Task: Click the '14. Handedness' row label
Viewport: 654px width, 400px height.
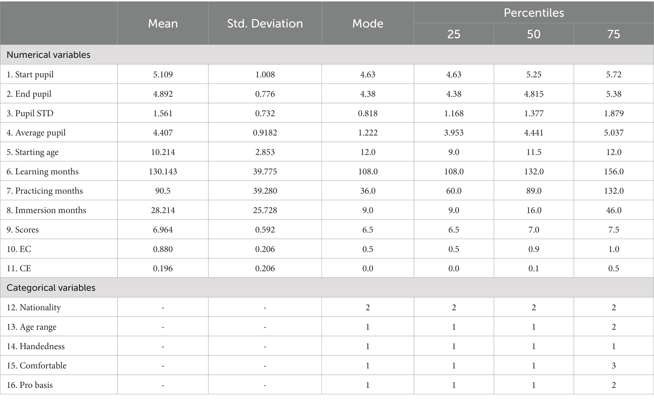Action: [36, 346]
